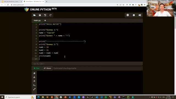Focus the Command Line Arguments field

click(98, 68)
